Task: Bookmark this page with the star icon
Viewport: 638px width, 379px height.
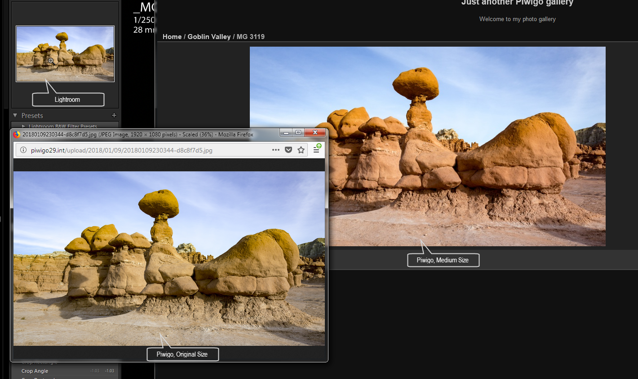Action: 301,150
